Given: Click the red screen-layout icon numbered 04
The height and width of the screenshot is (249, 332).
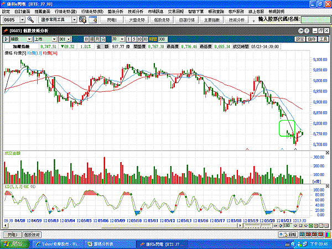Looking at the screenshot, I should click(320, 235).
